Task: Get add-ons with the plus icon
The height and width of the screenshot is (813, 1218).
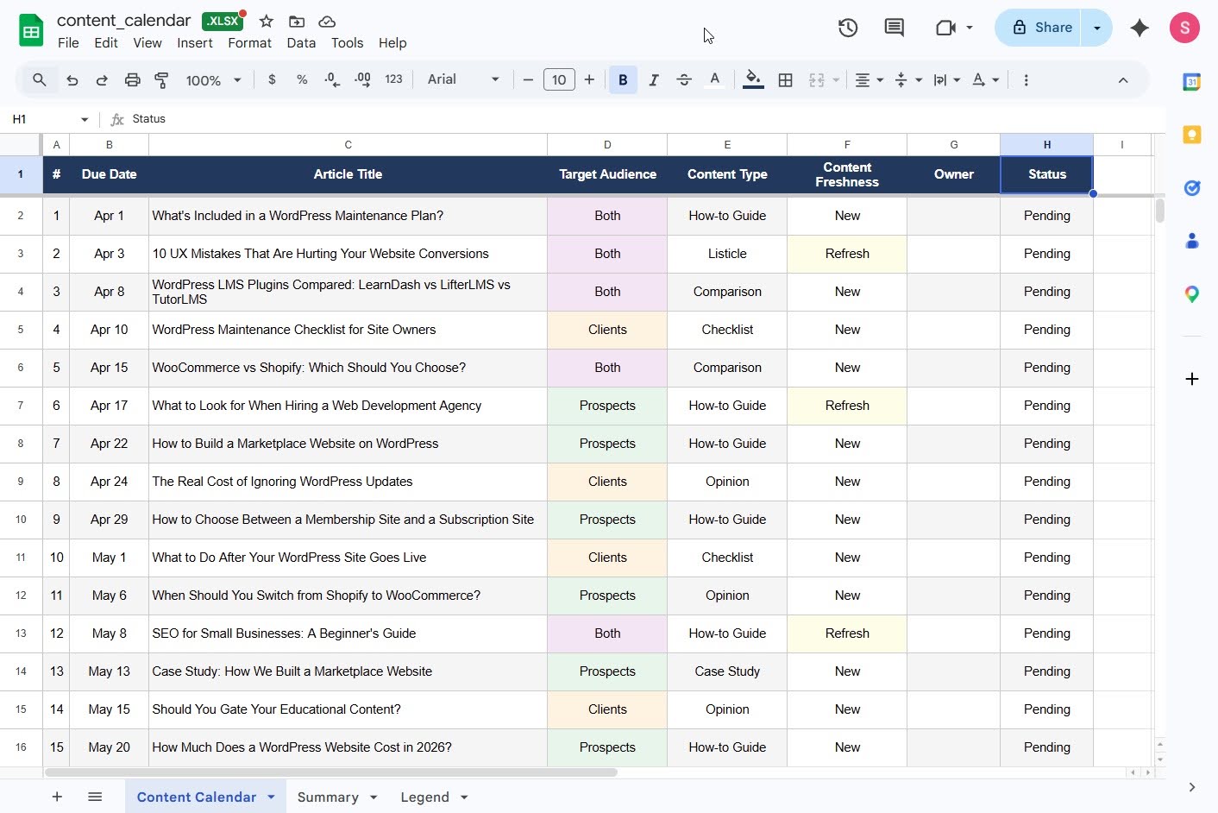Action: pos(1192,379)
